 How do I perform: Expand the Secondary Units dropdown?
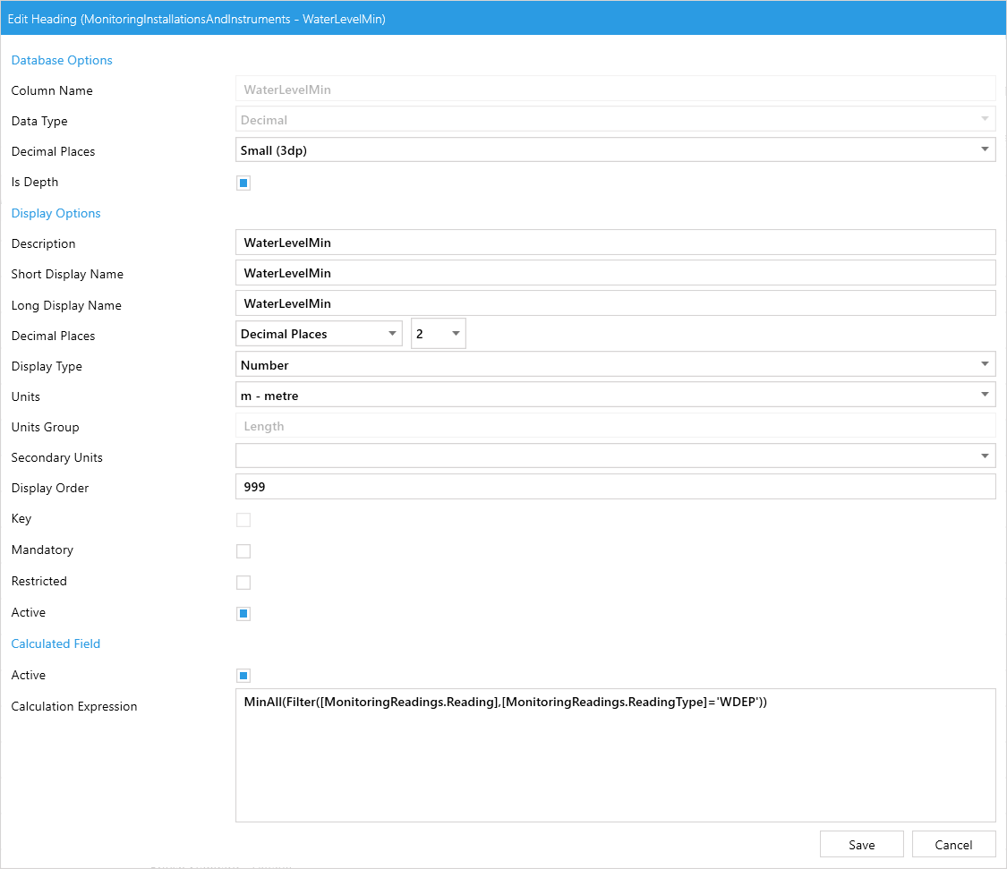pyautogui.click(x=615, y=456)
